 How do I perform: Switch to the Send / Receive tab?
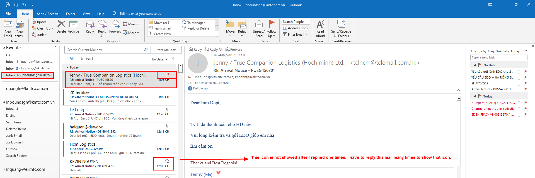point(48,14)
